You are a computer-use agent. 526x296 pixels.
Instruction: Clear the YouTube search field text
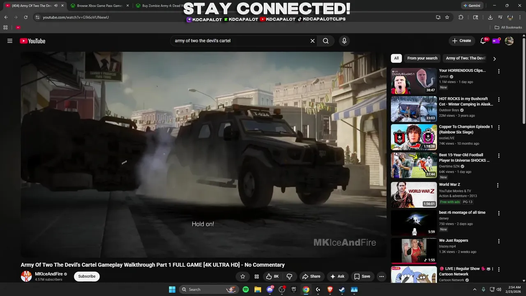click(x=312, y=41)
